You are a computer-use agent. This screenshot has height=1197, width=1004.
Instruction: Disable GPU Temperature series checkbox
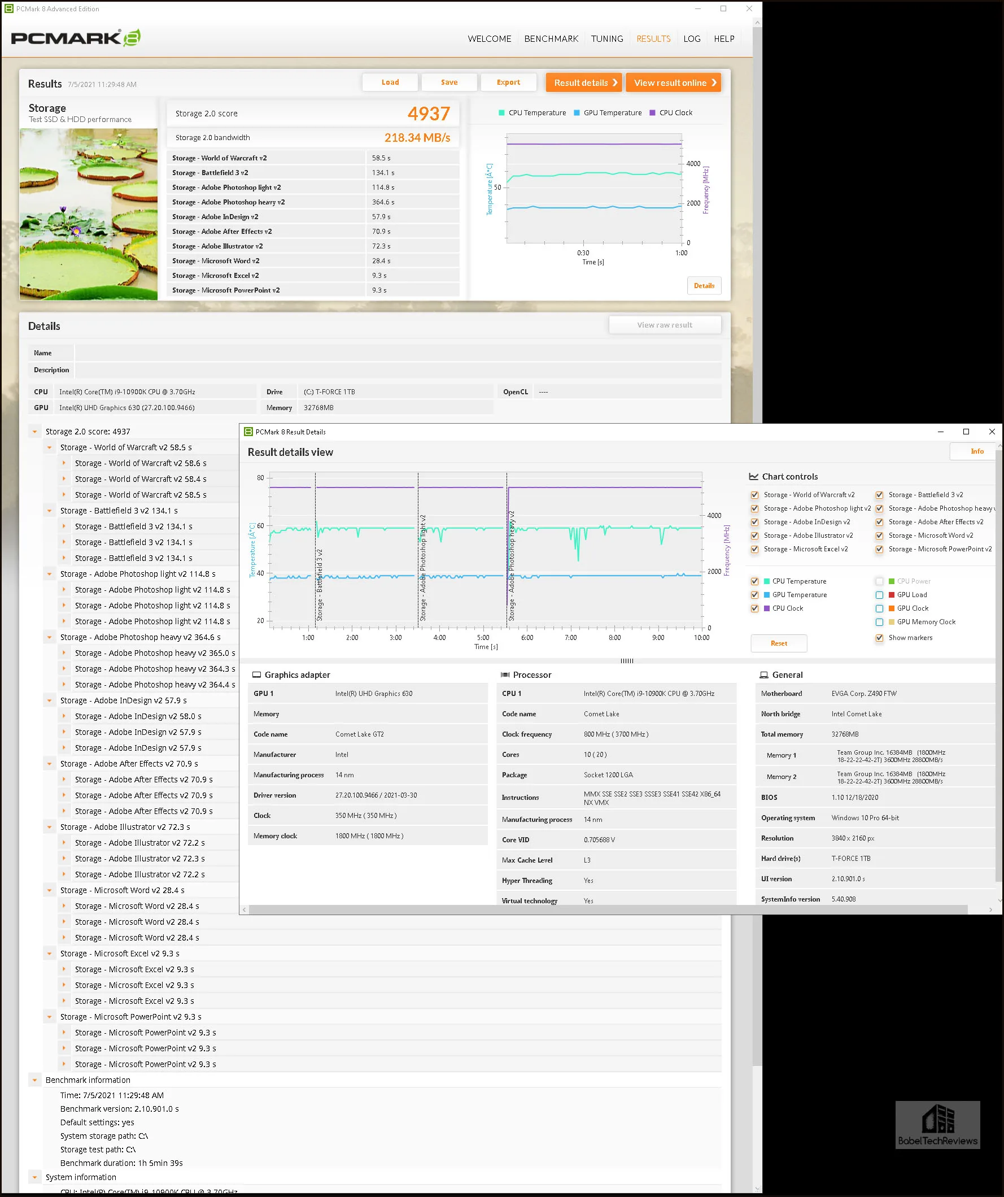tap(754, 595)
